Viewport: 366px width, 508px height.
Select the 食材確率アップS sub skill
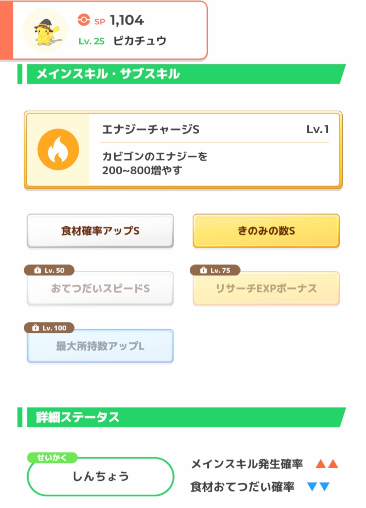point(100,231)
